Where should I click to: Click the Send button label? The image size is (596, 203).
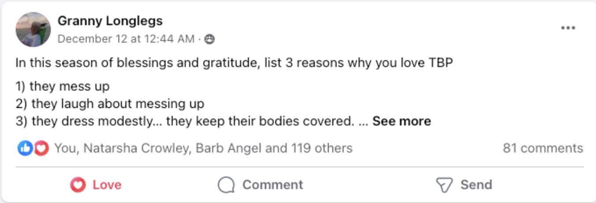[x=476, y=185]
